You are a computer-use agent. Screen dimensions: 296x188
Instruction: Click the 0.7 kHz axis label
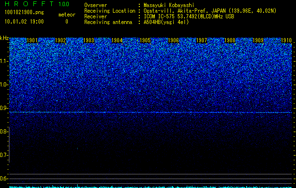point(4,155)
